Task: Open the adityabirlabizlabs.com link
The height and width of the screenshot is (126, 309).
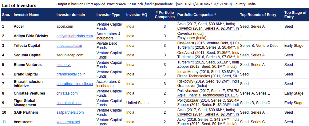Action: [x=74, y=36]
